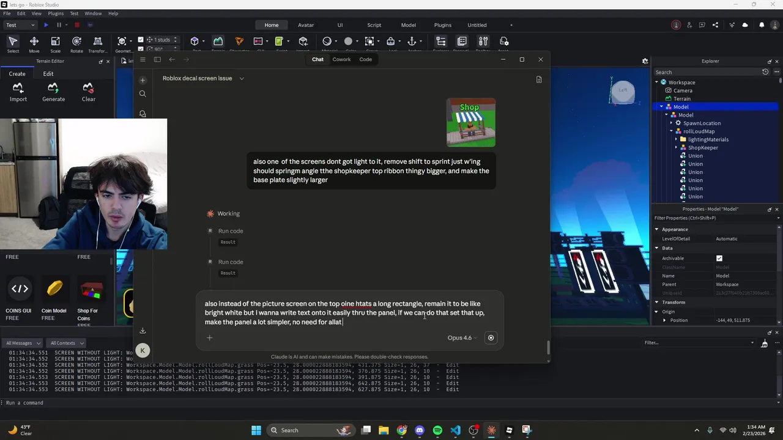
Task: Open Windows Start button on taskbar
Action: 256,430
